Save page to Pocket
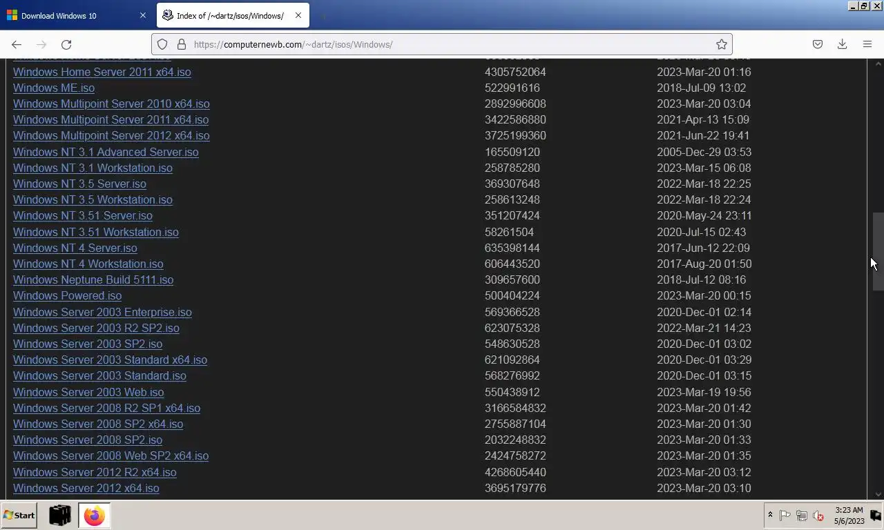Screen dimensions: 884x530 (818, 44)
